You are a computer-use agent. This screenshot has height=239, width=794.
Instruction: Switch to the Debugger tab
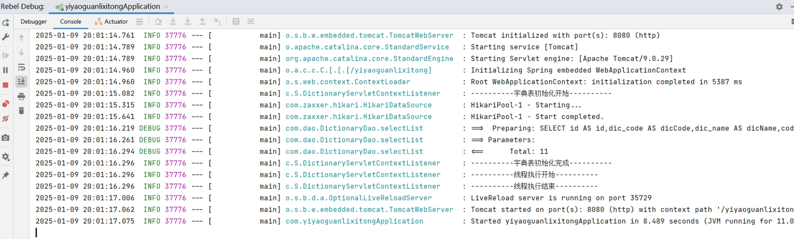tap(34, 21)
